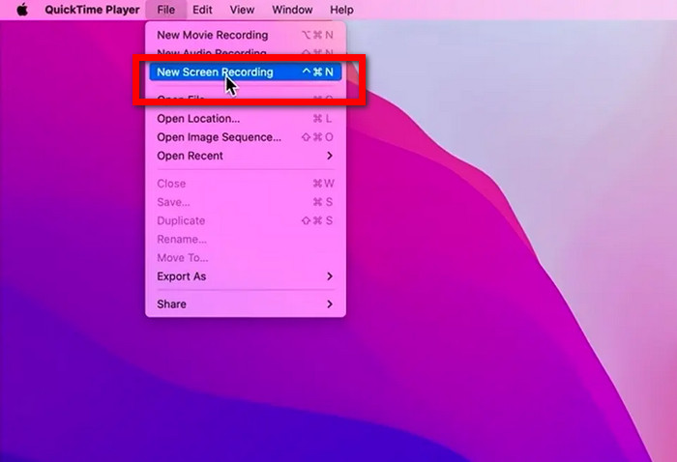677x462 pixels.
Task: Click the Export As chevron arrow
Action: [x=330, y=276]
